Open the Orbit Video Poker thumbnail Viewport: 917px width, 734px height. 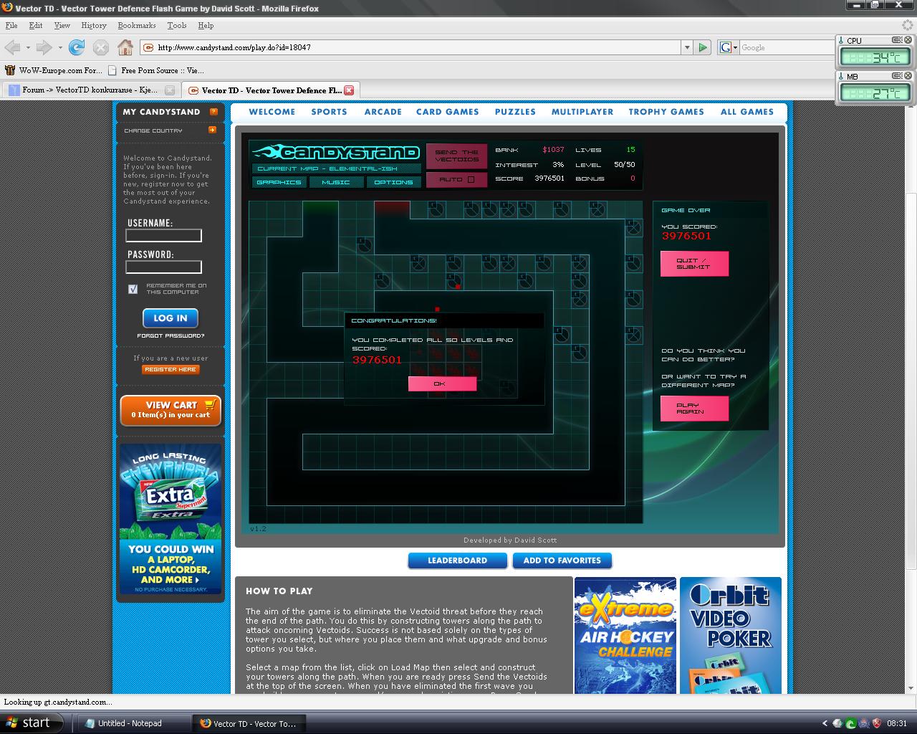click(x=730, y=636)
